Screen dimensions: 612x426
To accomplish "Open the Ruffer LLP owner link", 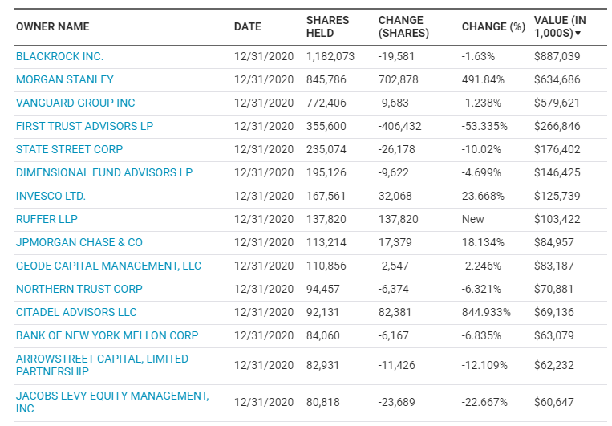I will click(x=47, y=219).
